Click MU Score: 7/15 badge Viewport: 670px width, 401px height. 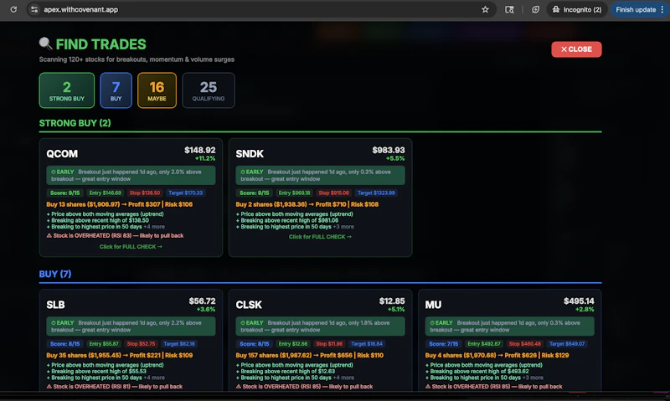(444, 344)
